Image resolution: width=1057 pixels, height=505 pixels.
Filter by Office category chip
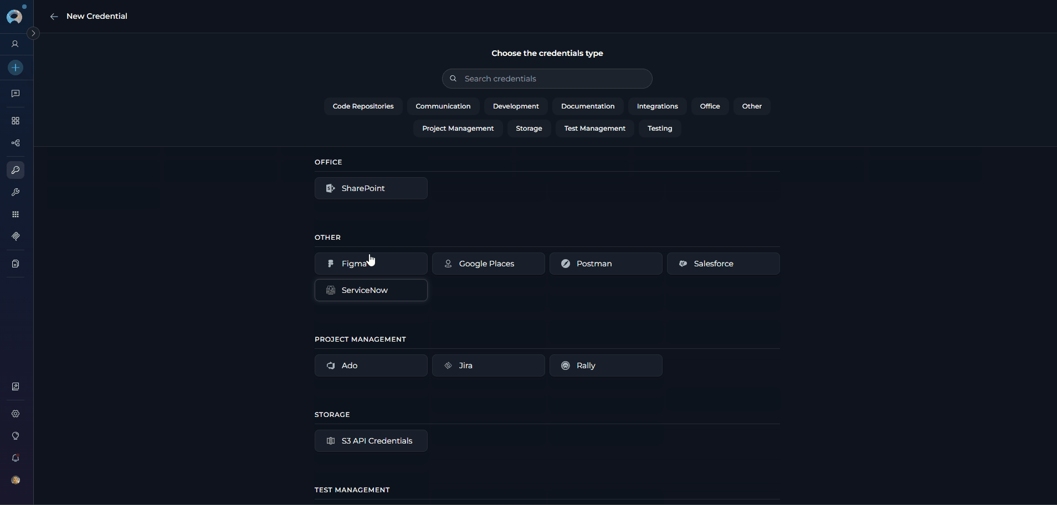710,106
